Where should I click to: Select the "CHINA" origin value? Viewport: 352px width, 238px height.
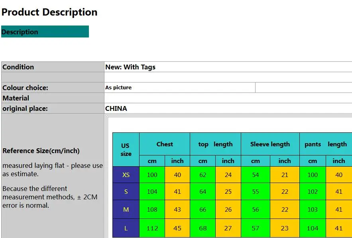(116, 108)
